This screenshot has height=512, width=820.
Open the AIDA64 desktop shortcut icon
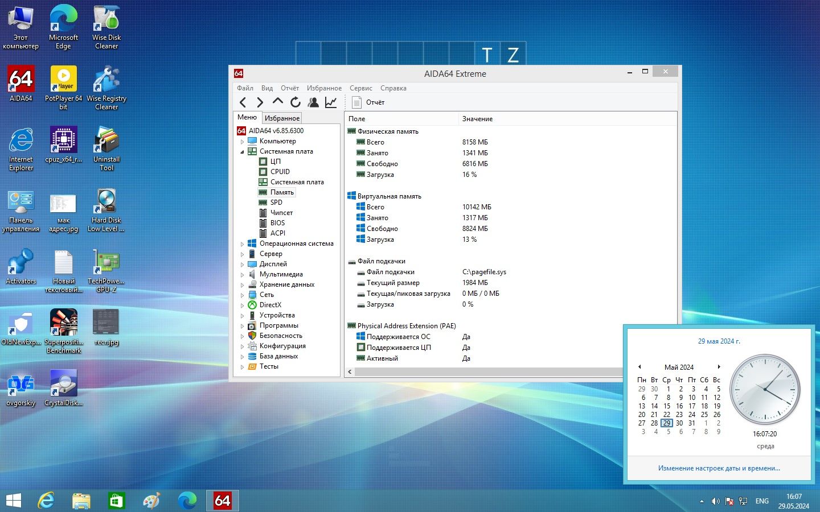(x=21, y=84)
